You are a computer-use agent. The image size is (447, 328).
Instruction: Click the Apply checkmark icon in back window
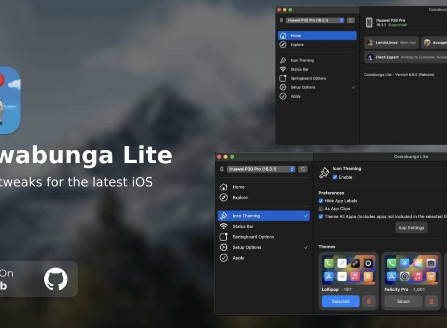coord(283,96)
